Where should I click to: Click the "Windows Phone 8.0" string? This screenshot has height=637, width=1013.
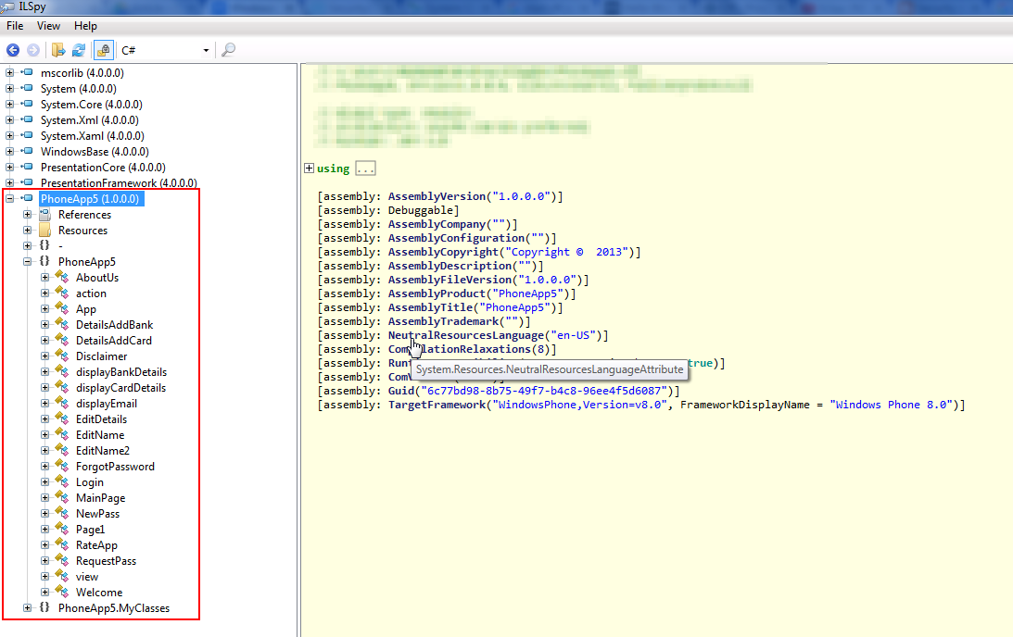point(891,406)
